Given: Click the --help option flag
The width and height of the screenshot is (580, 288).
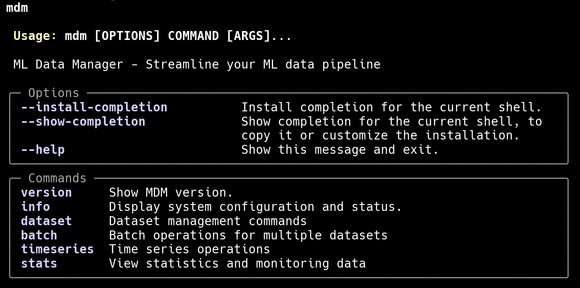Looking at the screenshot, I should coord(43,150).
